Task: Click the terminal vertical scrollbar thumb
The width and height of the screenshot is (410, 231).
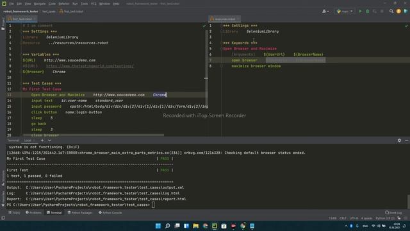Action: [x=408, y=201]
